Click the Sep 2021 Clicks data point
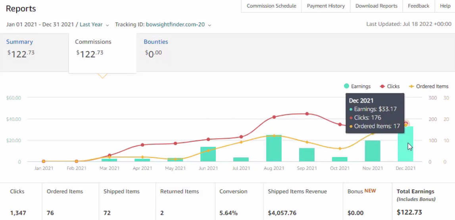This screenshot has height=220, width=455. coord(307,114)
